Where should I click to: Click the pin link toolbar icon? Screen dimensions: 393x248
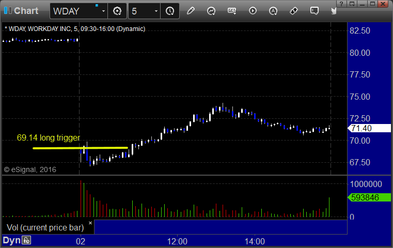tap(294, 11)
